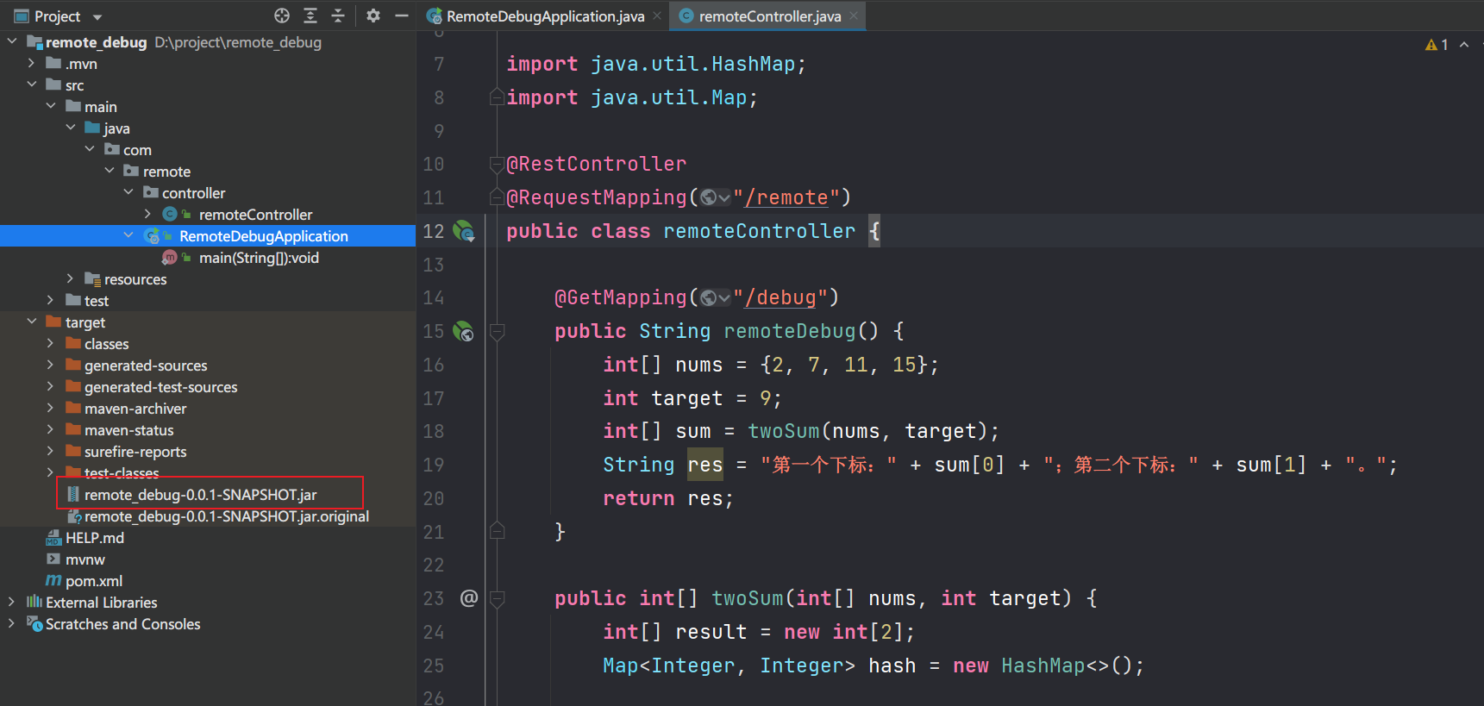This screenshot has height=706, width=1484.
Task: Click the highlighted res variable on line 19
Action: coord(704,465)
